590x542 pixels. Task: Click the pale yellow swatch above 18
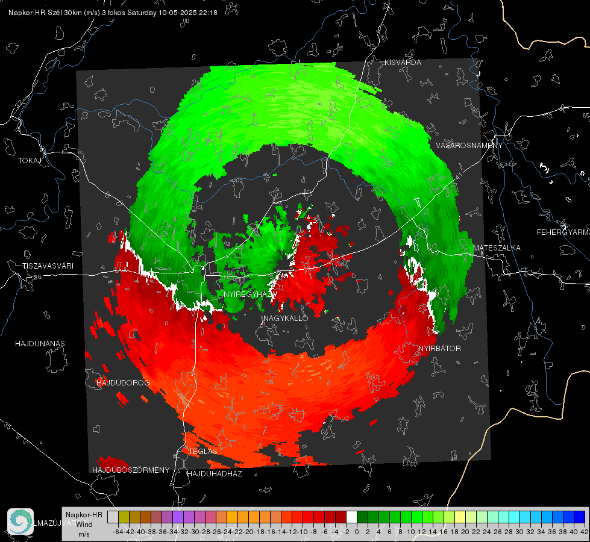coord(460,517)
